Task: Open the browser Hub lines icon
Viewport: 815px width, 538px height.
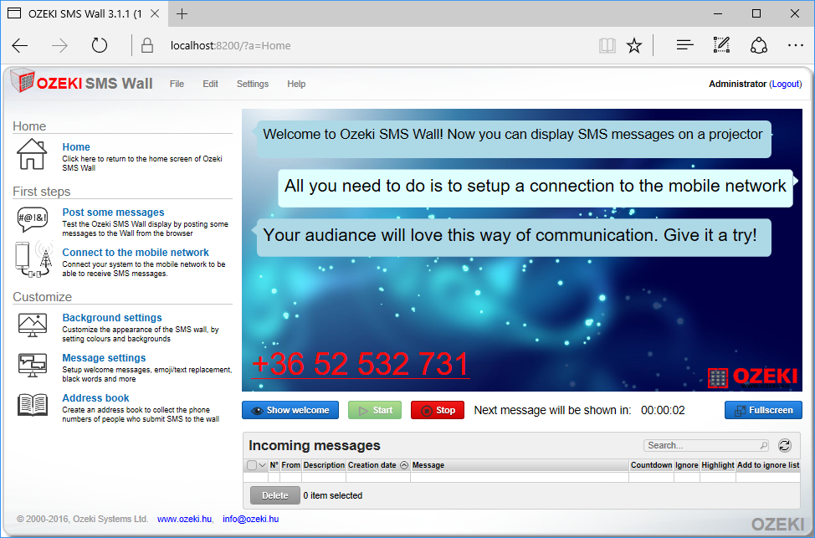Action: [x=685, y=46]
